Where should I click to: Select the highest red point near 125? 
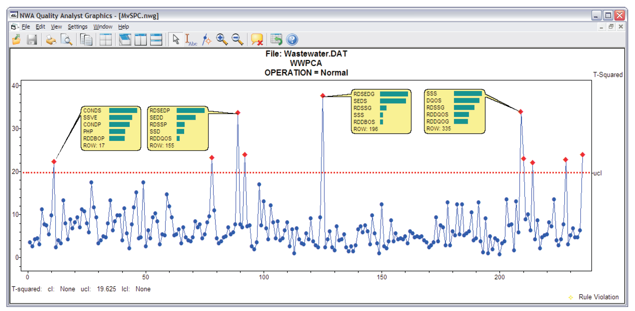[323, 96]
